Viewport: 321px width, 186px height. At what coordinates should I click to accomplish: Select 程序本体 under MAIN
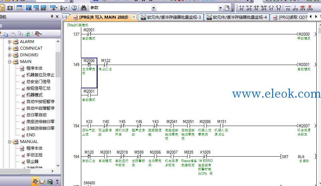(x=34, y=68)
